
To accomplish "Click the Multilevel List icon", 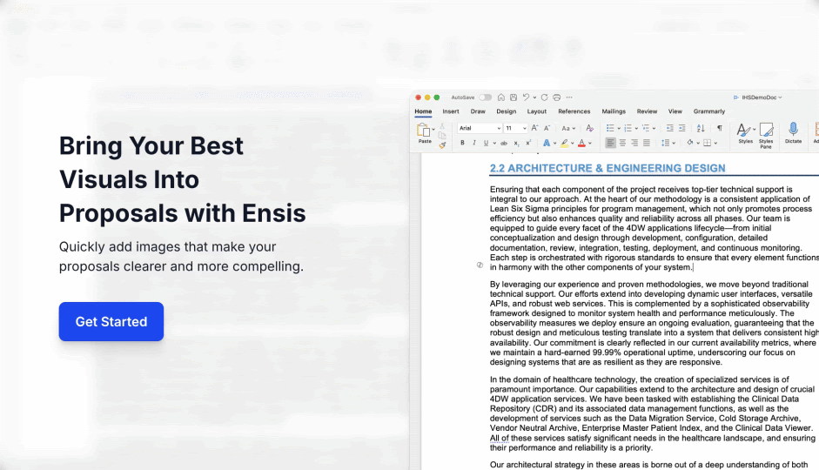I will [x=646, y=128].
